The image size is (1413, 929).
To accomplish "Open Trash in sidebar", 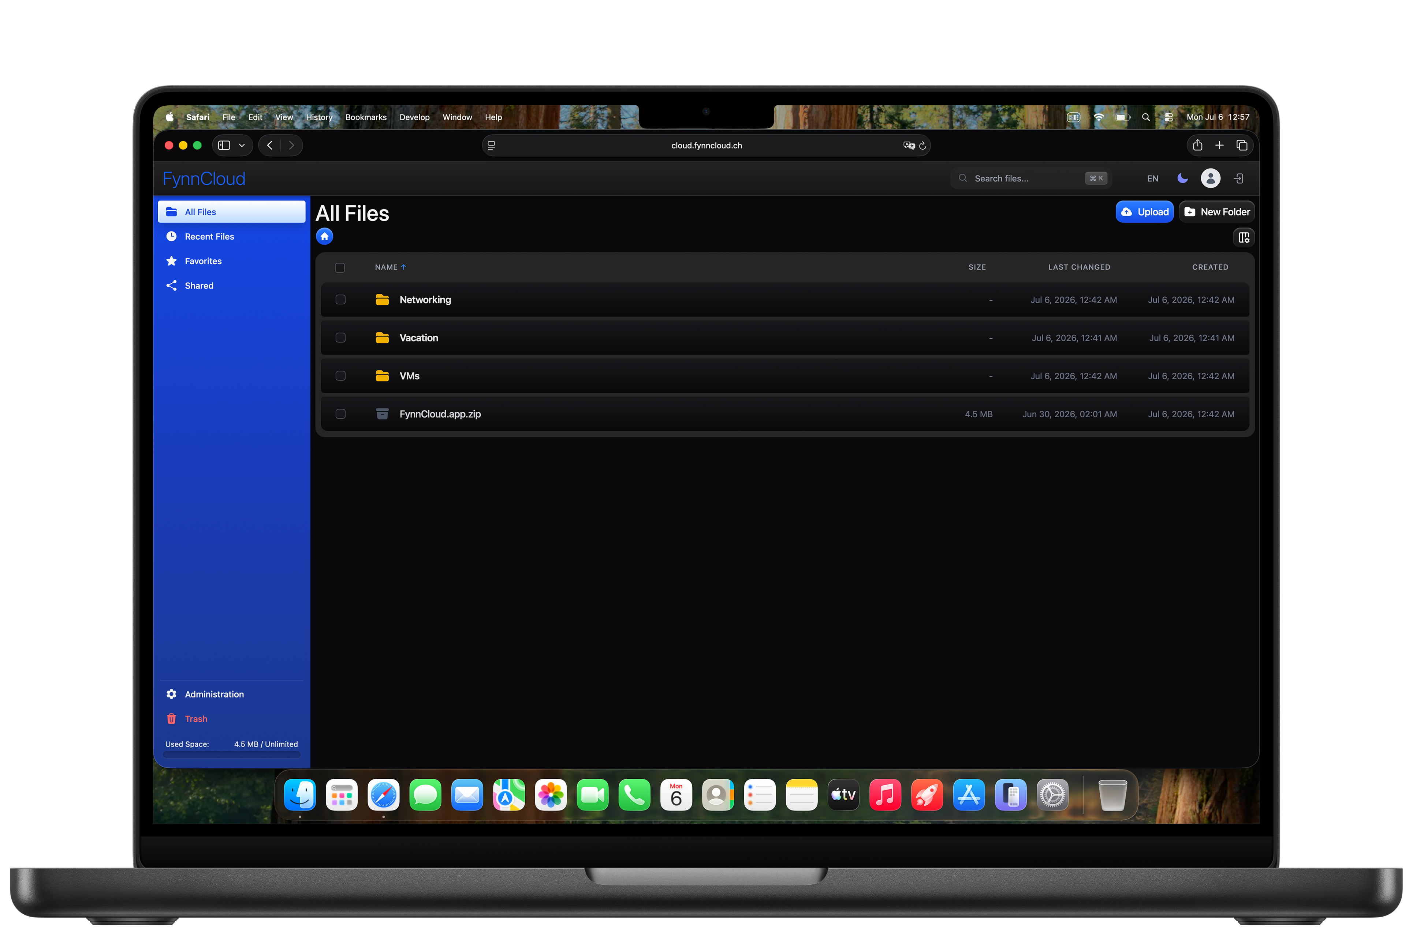I will pyautogui.click(x=232, y=718).
